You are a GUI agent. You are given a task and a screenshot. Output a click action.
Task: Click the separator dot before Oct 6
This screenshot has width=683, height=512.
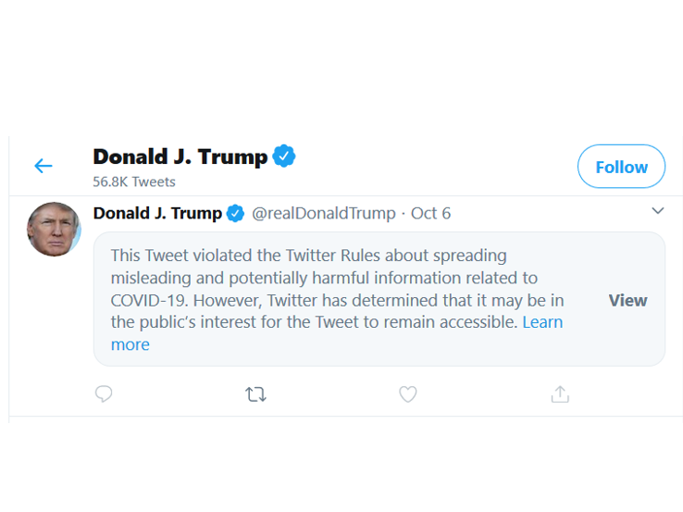coord(404,214)
